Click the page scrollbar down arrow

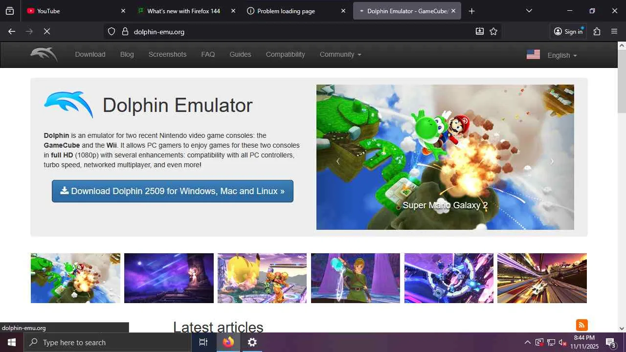click(622, 329)
